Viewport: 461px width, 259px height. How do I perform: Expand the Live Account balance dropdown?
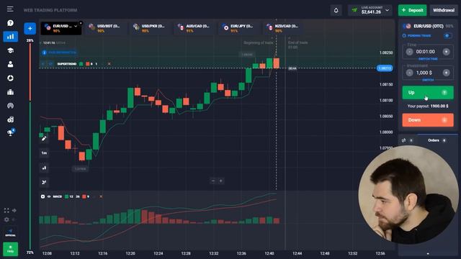[x=370, y=10]
